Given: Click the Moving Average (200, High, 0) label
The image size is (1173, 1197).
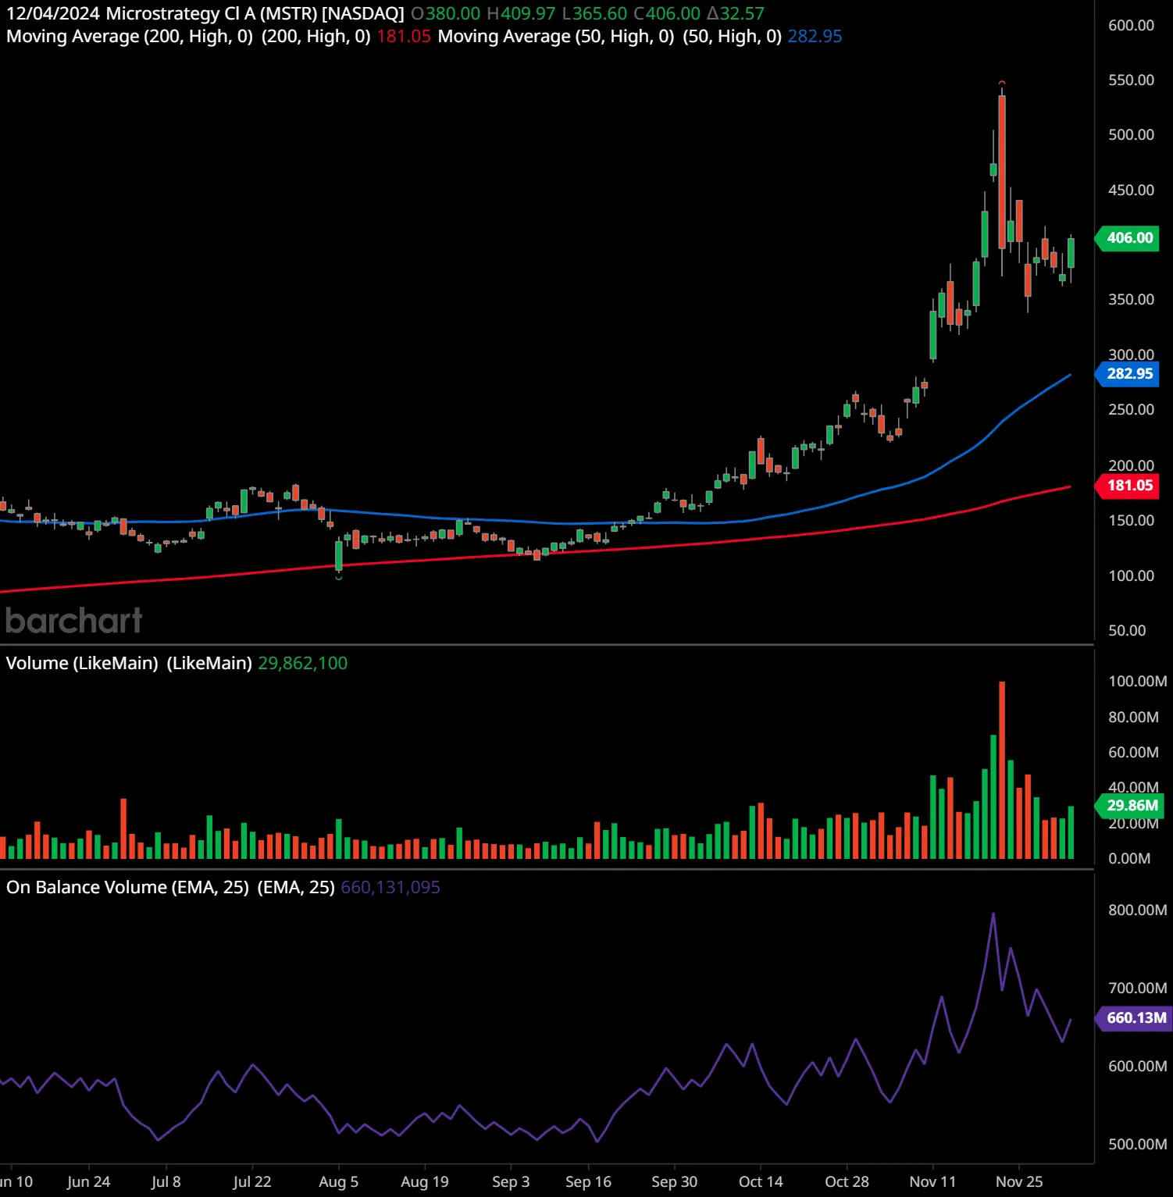Looking at the screenshot, I should point(130,36).
